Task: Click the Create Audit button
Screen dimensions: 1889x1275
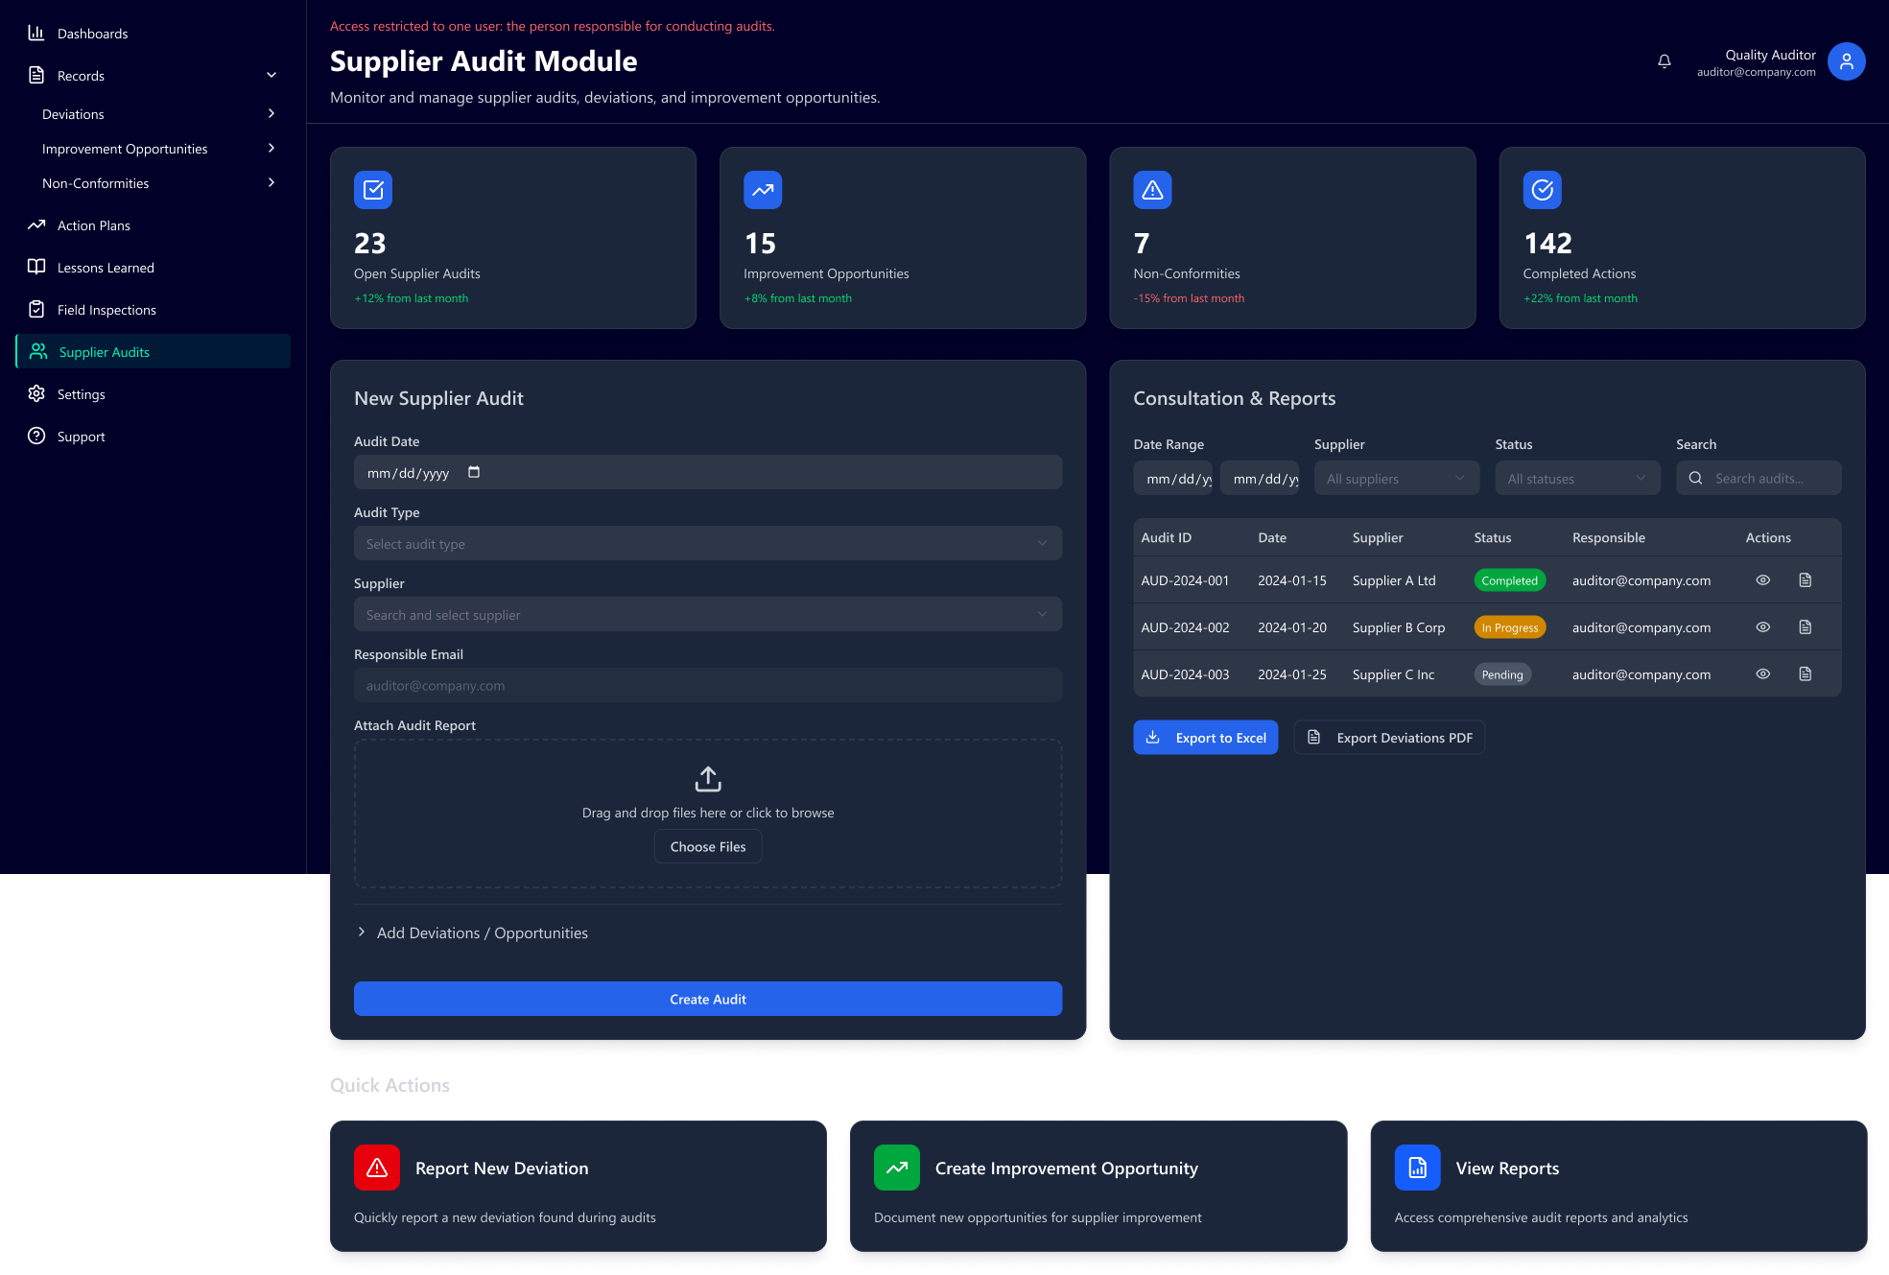Action: [708, 999]
